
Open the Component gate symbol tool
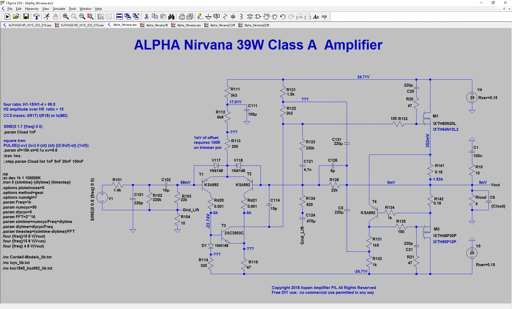click(x=258, y=17)
